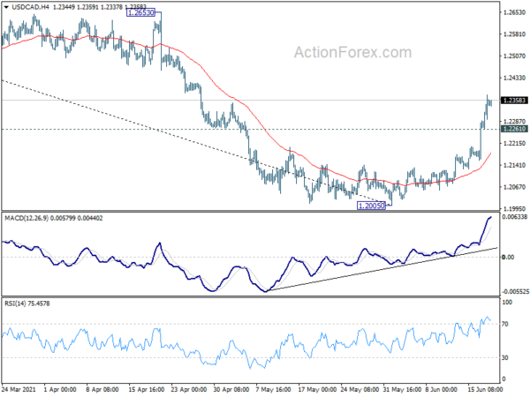Image resolution: width=530 pixels, height=397 pixels.
Task: Click the 1.24330 price axis value
Action: (514, 78)
